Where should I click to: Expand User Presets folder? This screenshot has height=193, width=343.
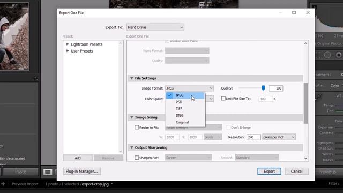[68, 51]
